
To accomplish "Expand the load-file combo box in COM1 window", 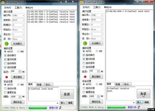I will (57, 103).
